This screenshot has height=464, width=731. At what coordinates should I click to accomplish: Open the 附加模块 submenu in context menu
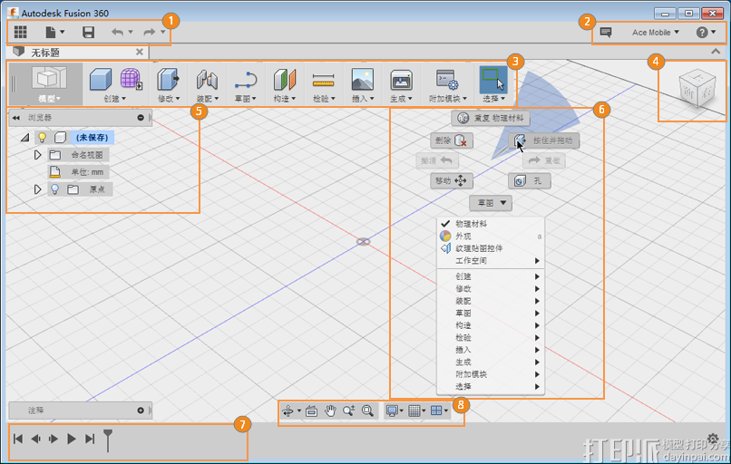point(491,374)
